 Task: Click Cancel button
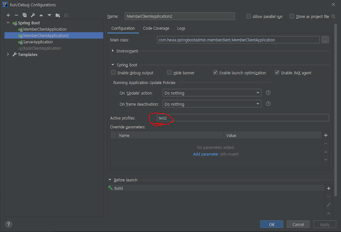(x=298, y=225)
